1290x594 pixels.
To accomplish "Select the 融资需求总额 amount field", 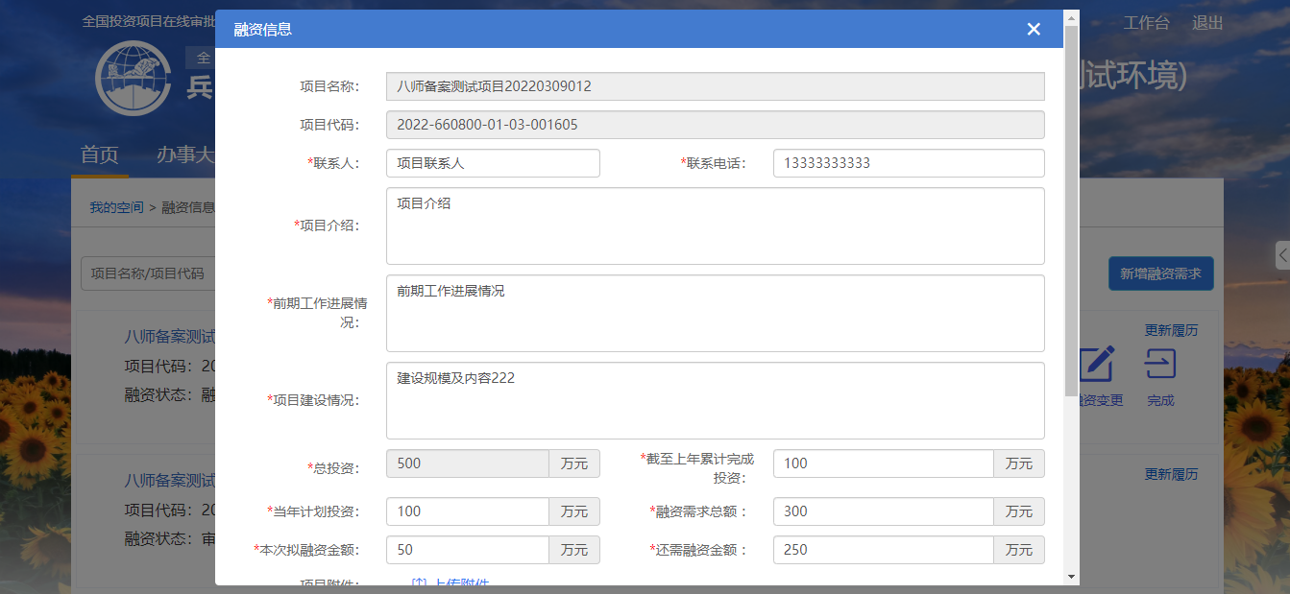I will (883, 511).
